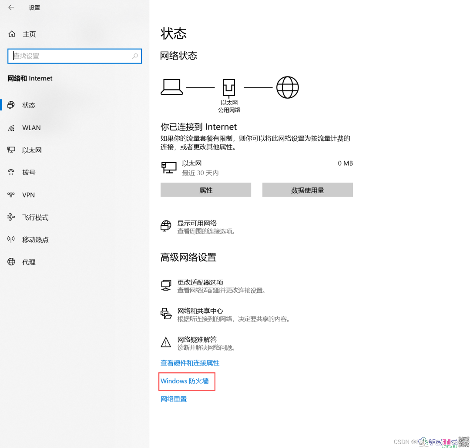Image resolution: width=470 pixels, height=448 pixels.
Task: Click the back arrow in Settings
Action: 11,7
